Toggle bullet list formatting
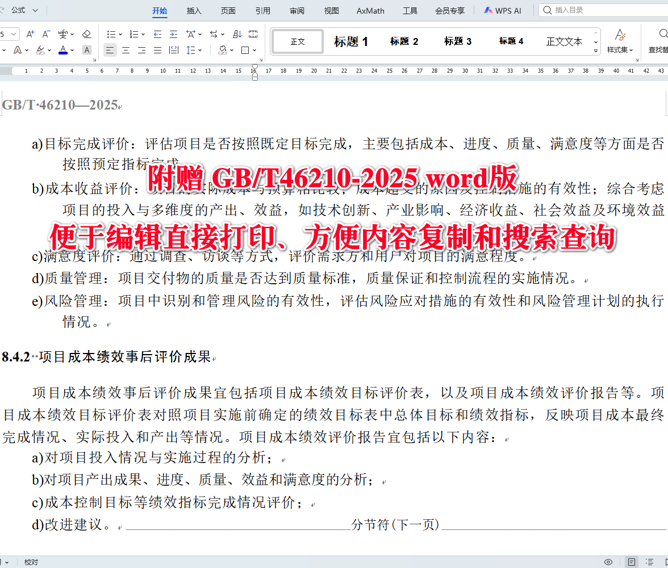The width and height of the screenshot is (668, 568). pos(112,34)
